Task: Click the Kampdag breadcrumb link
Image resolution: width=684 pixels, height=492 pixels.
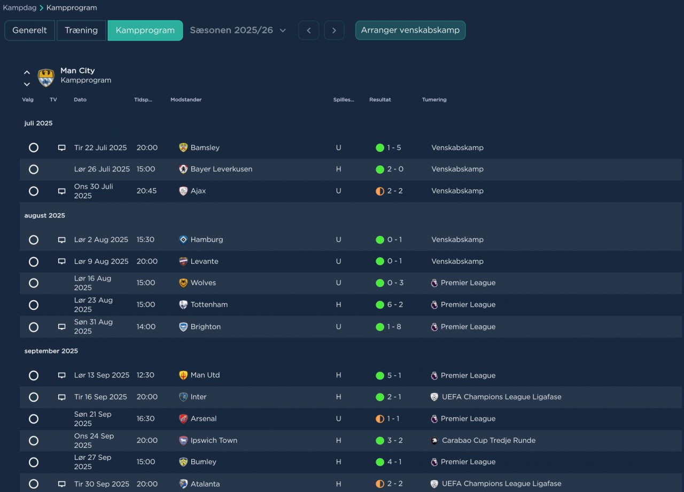Action: click(18, 8)
